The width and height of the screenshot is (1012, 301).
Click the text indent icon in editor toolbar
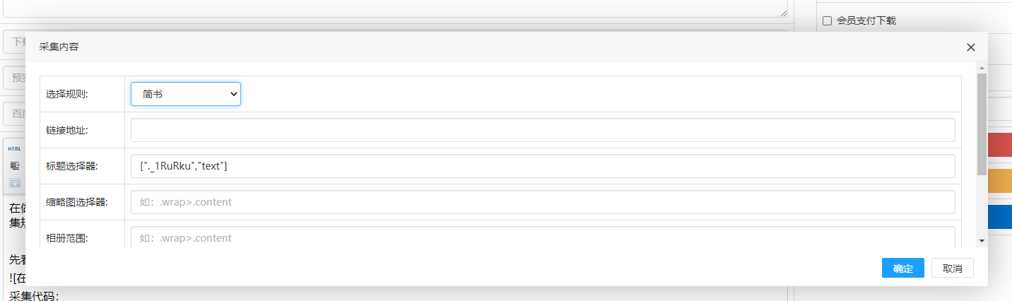coord(14,166)
